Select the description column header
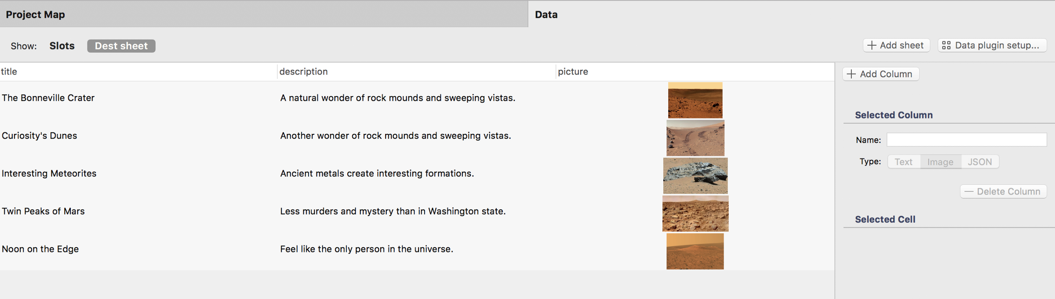This screenshot has height=299, width=1055. click(303, 72)
